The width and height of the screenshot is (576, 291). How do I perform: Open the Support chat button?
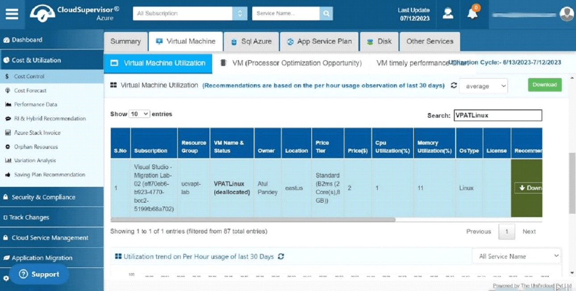click(39, 274)
